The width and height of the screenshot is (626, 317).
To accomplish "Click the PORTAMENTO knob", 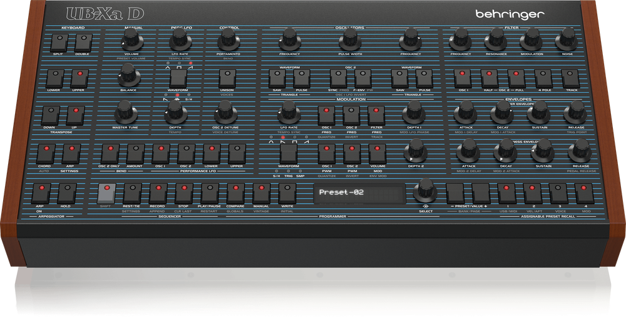I will coord(228,39).
